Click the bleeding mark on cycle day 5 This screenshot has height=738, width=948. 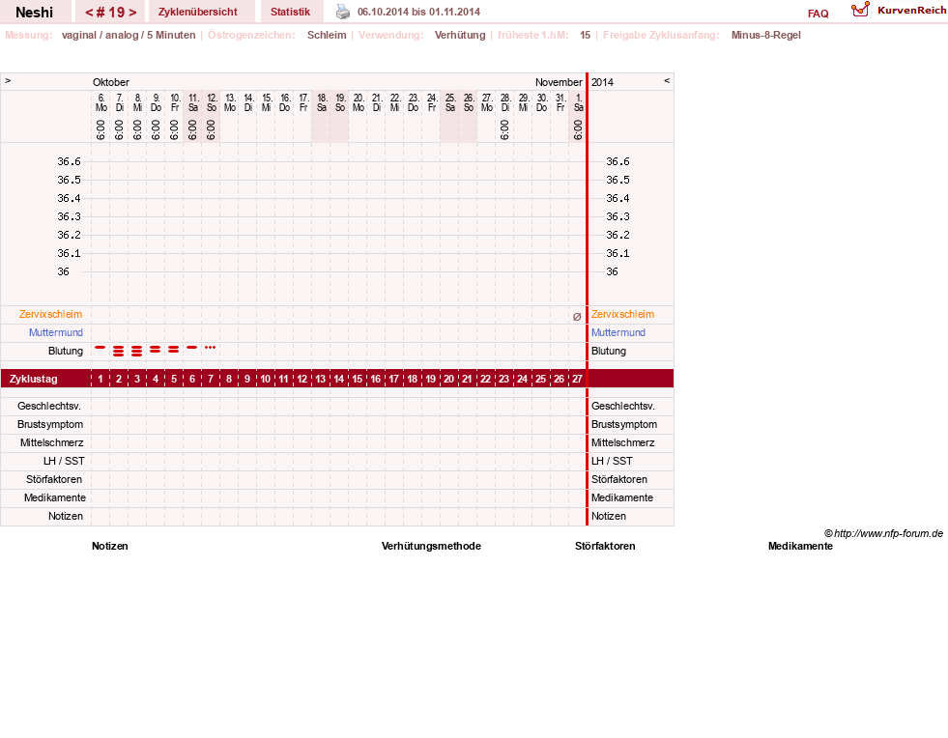click(x=174, y=350)
